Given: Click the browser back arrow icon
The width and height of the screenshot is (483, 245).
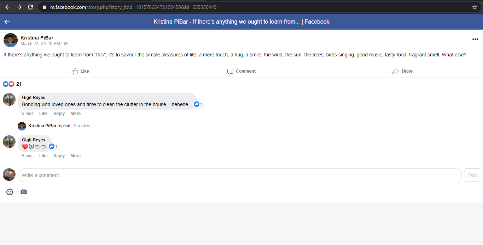Looking at the screenshot, I should [8, 7].
